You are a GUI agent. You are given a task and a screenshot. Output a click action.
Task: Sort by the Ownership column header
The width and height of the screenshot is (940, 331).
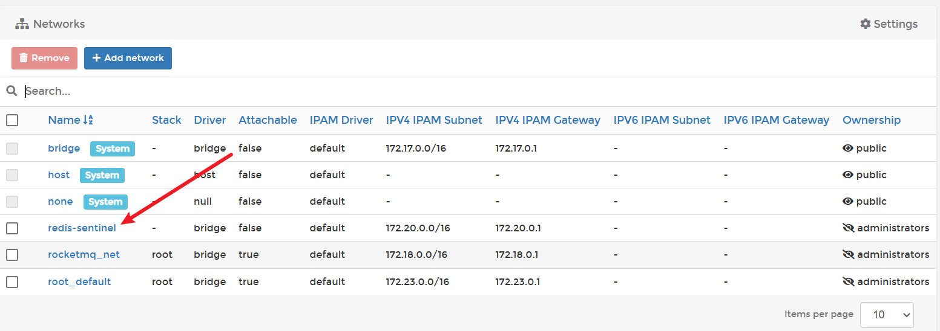(x=871, y=120)
